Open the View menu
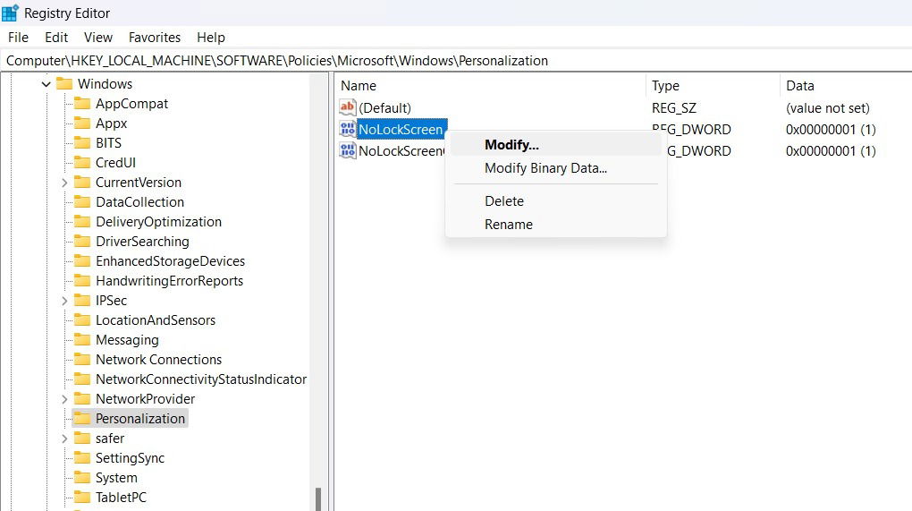 tap(98, 38)
